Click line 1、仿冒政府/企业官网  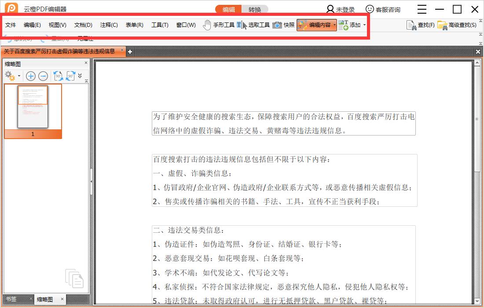[x=282, y=187]
